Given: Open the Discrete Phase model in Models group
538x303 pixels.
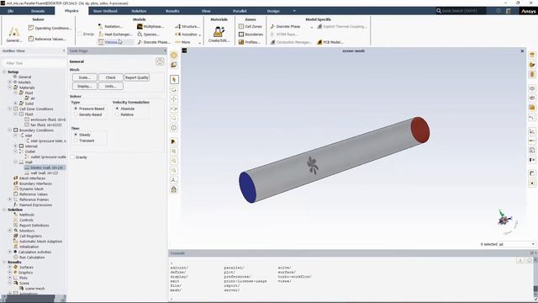Looking at the screenshot, I should pyautogui.click(x=153, y=42).
